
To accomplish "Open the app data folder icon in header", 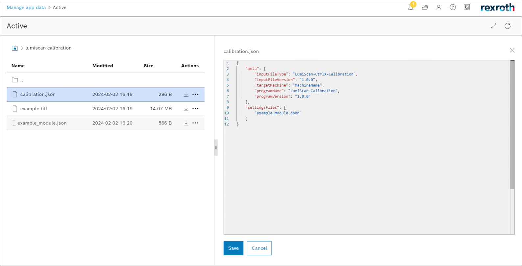I will click(x=425, y=7).
